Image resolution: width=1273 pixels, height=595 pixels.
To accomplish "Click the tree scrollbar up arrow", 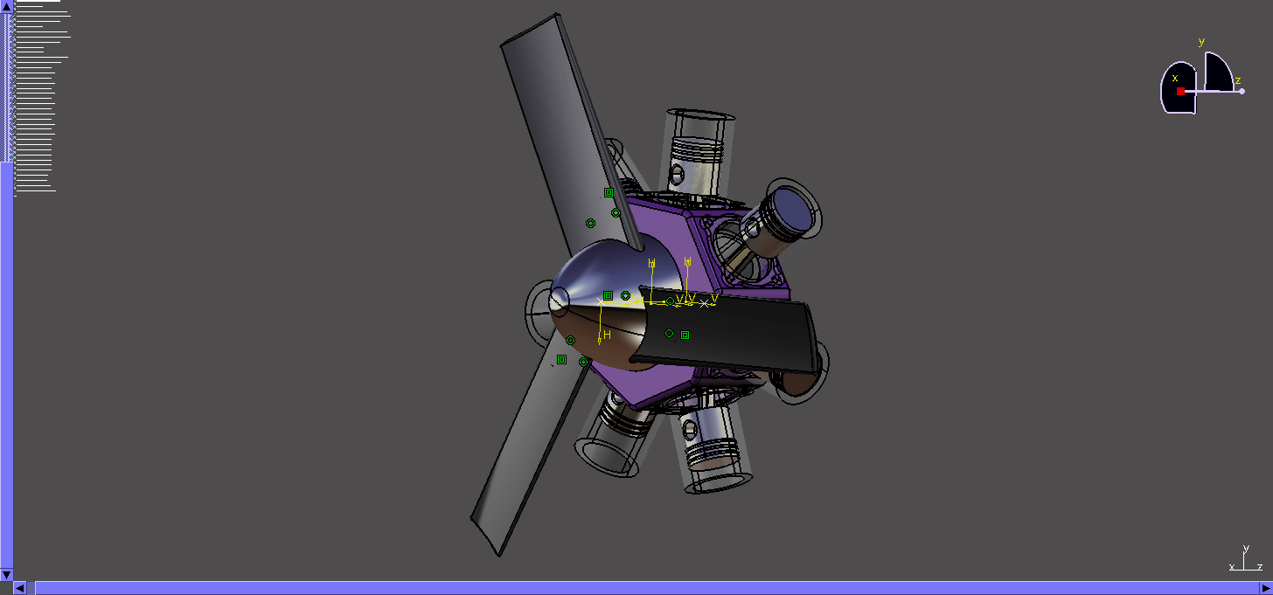I will click(6, 6).
